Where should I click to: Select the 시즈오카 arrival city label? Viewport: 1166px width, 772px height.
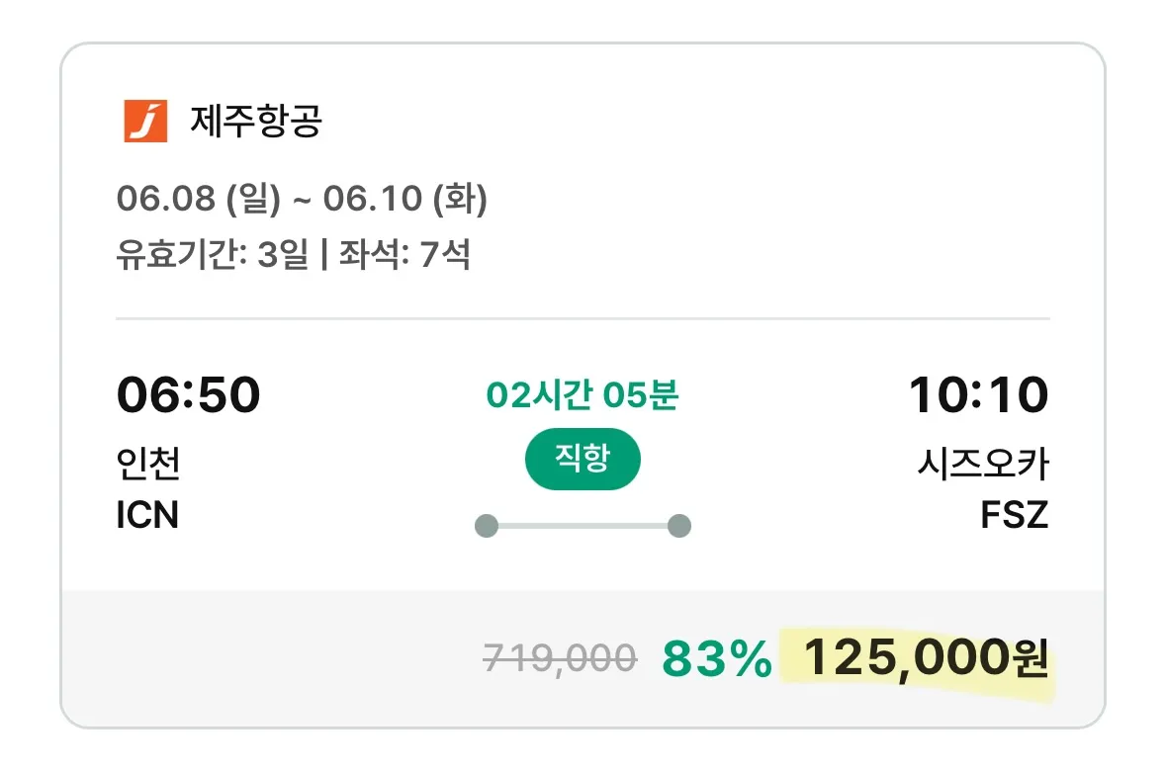[982, 463]
